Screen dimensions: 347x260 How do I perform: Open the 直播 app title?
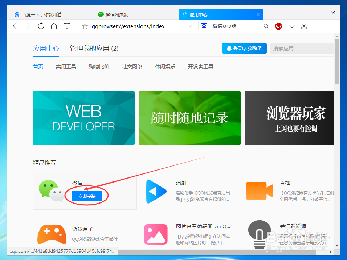click(x=285, y=183)
